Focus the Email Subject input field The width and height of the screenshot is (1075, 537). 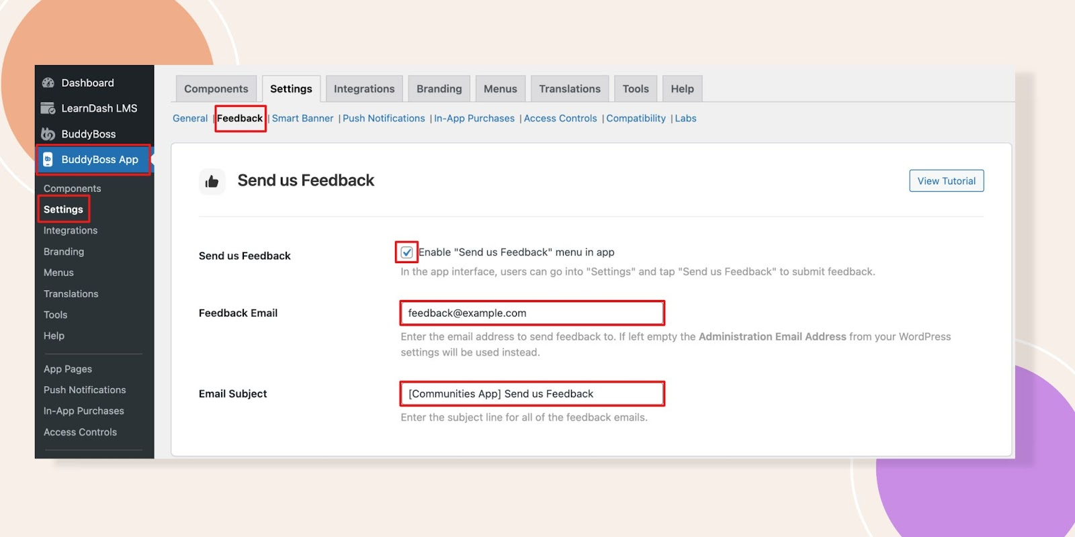point(532,393)
